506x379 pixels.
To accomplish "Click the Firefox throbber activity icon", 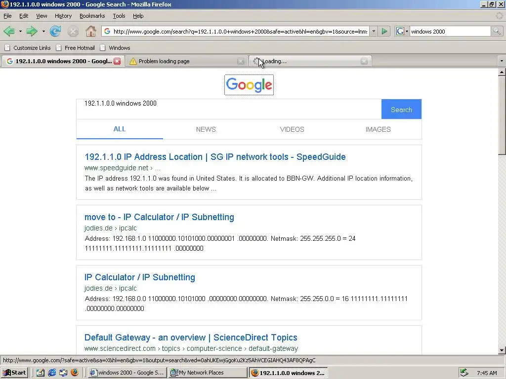I will [500, 15].
